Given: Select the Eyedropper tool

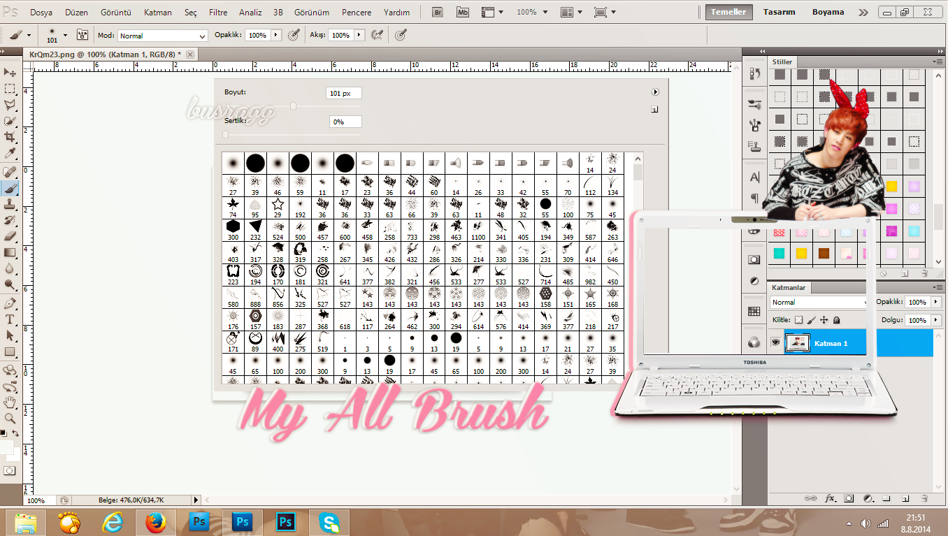Looking at the screenshot, I should pos(10,153).
